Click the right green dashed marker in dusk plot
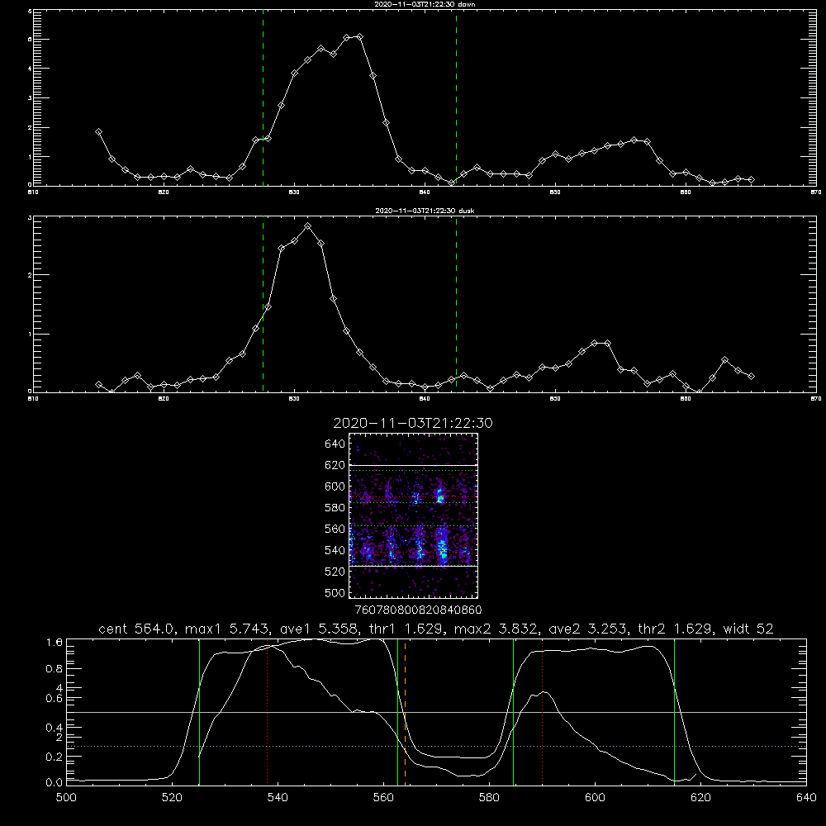The width and height of the screenshot is (826, 826). click(457, 304)
